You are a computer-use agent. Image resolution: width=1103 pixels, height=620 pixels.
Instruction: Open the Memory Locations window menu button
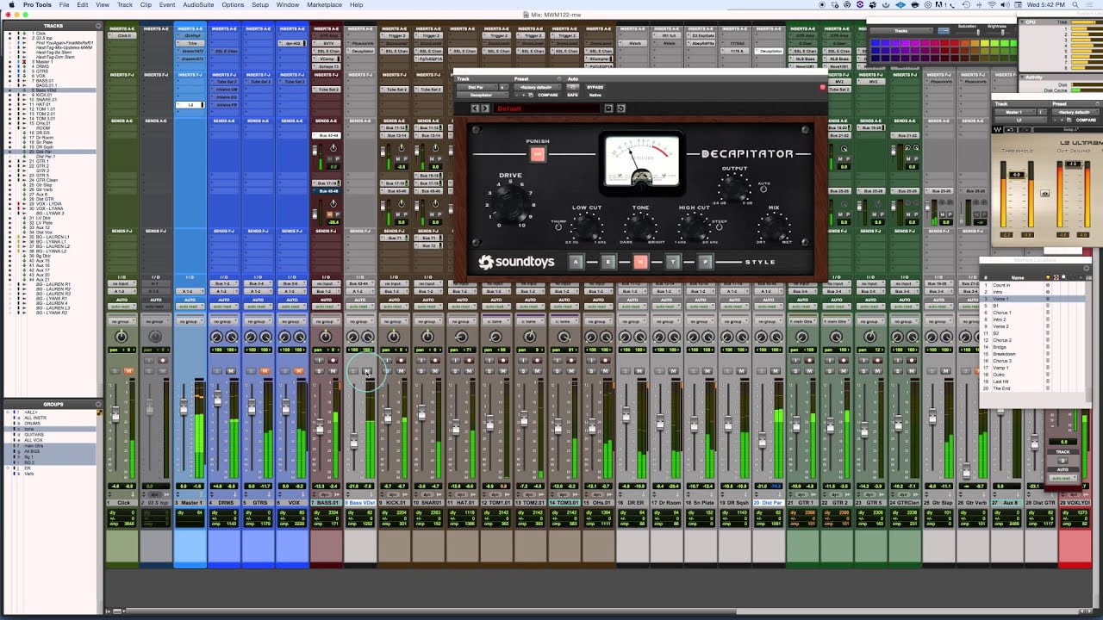pyautogui.click(x=1087, y=269)
